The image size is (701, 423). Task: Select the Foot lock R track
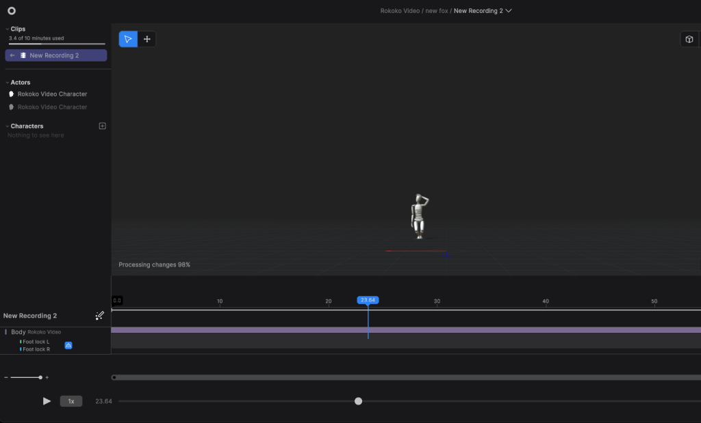click(x=36, y=349)
